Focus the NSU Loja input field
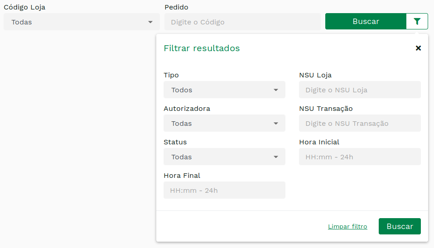The image size is (434, 248). click(x=360, y=90)
